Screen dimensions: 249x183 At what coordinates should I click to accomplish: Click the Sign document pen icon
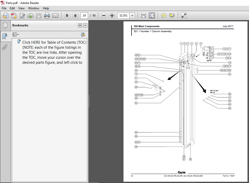click(x=22, y=16)
